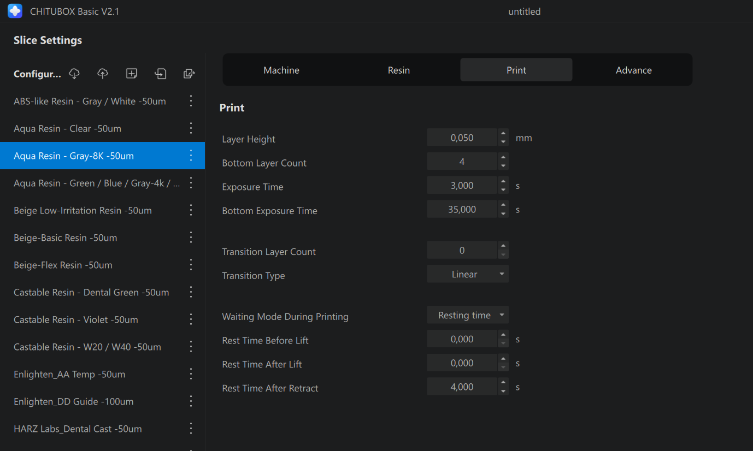This screenshot has height=451, width=753.
Task: Increase the Layer Height value
Action: click(x=503, y=134)
